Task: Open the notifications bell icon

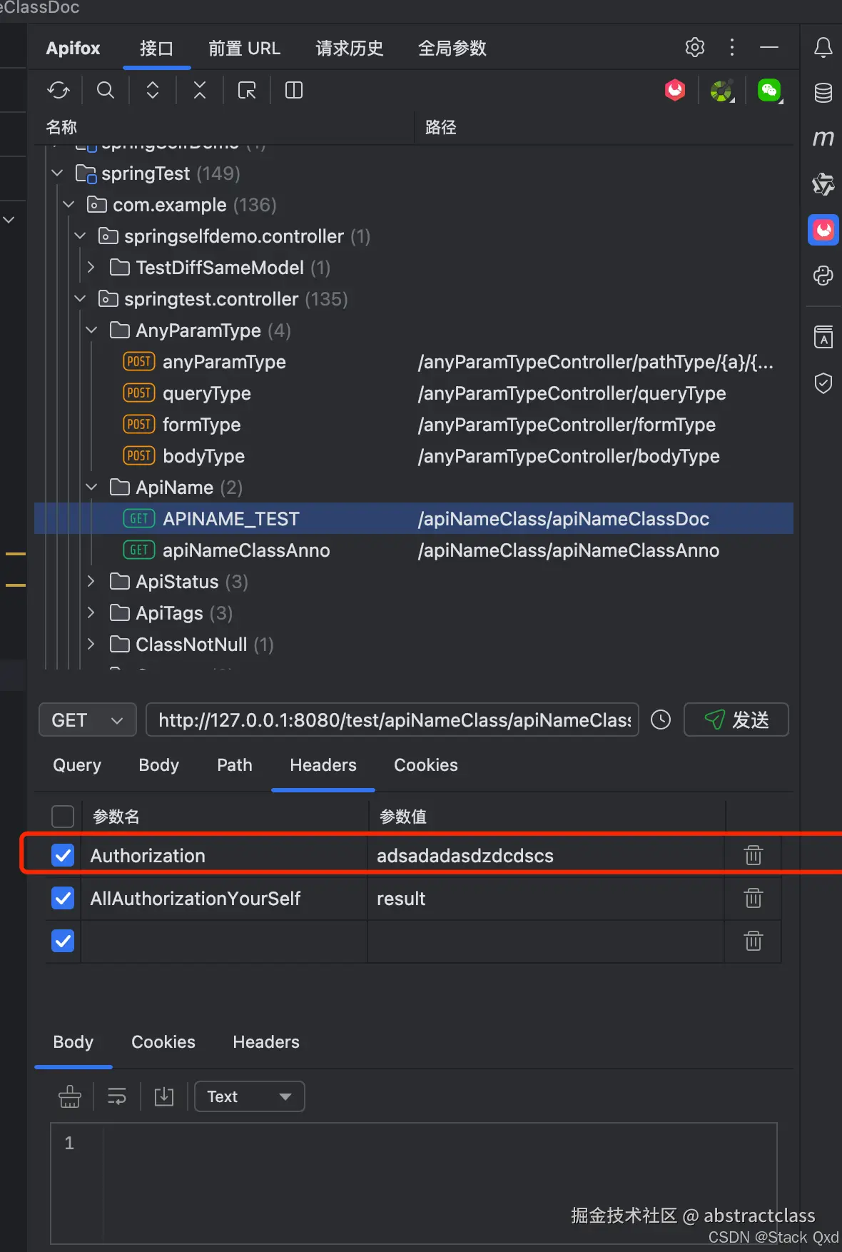Action: (823, 48)
